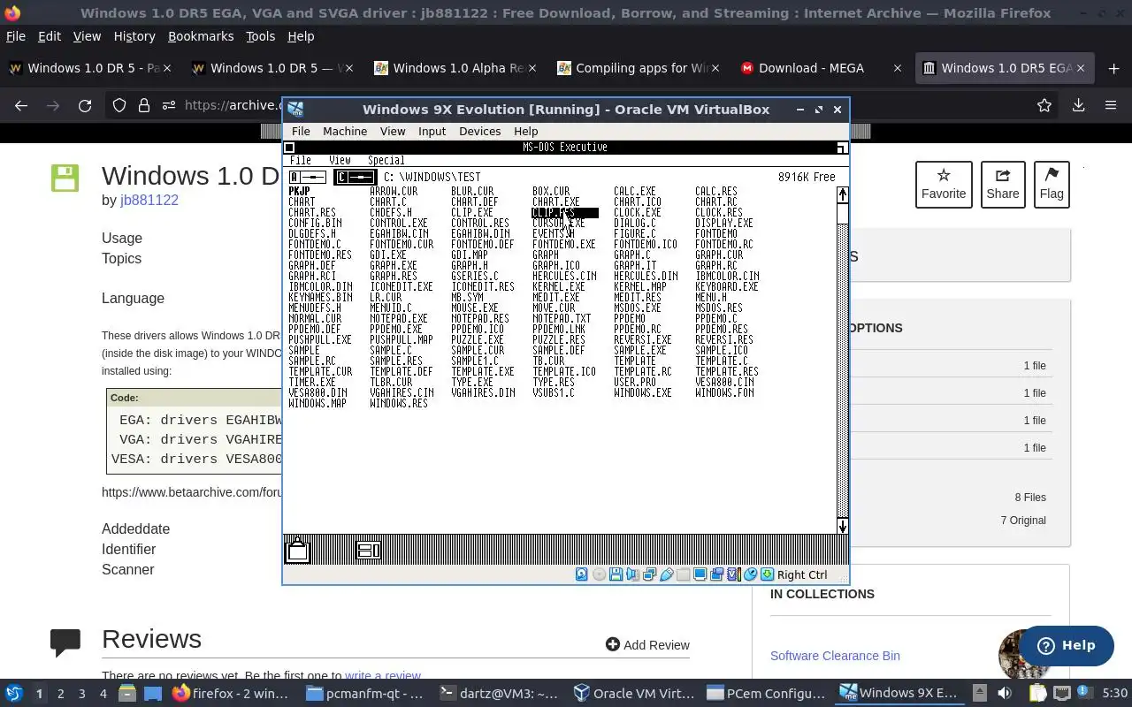Image resolution: width=1132 pixels, height=707 pixels.
Task: Click the Flag button on Archive page
Action: point(1052,184)
